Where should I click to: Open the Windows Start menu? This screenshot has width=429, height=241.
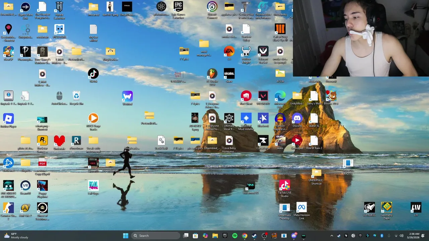126,236
